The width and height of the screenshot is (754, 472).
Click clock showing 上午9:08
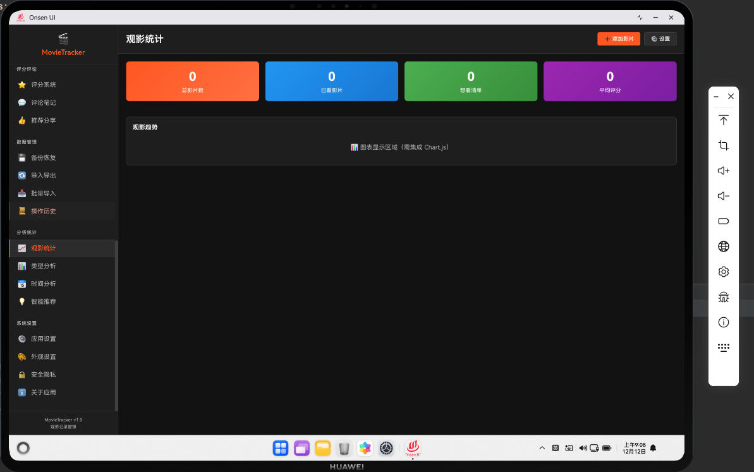635,445
